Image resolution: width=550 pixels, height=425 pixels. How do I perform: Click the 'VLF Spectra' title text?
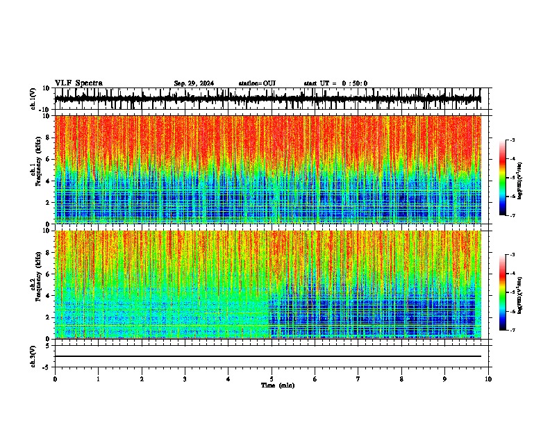pos(78,83)
